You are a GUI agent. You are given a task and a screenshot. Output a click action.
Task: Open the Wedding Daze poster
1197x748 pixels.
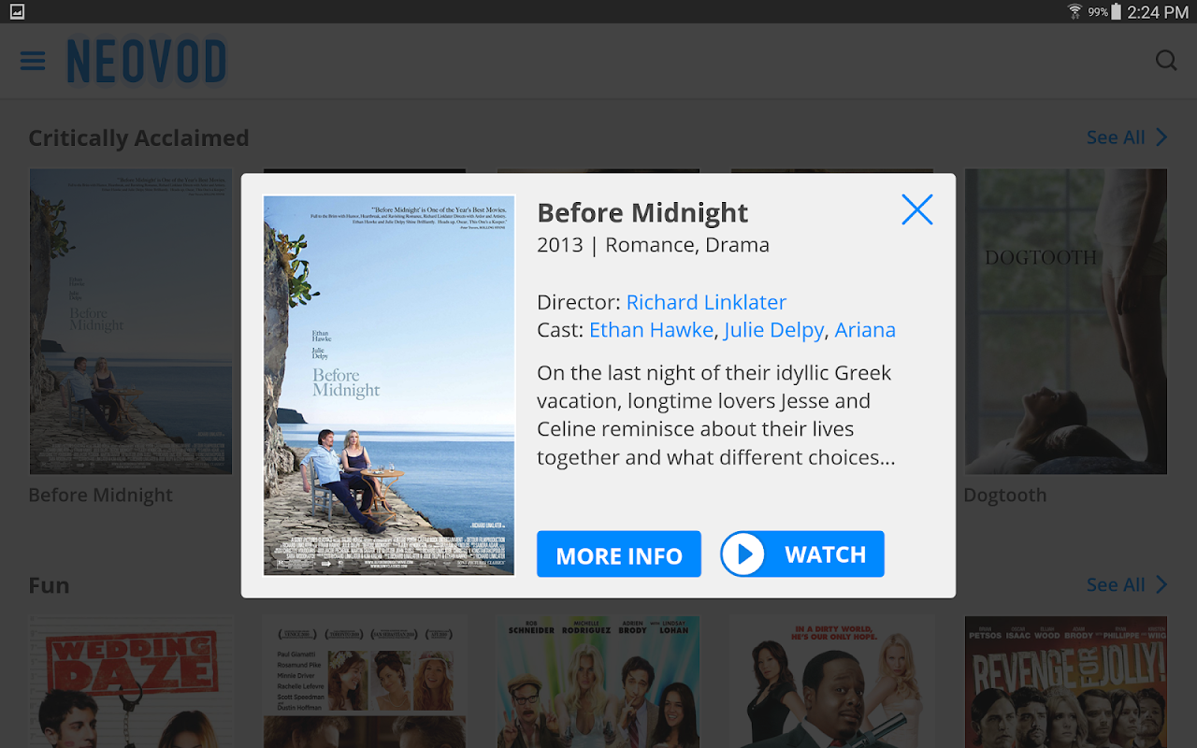click(131, 682)
